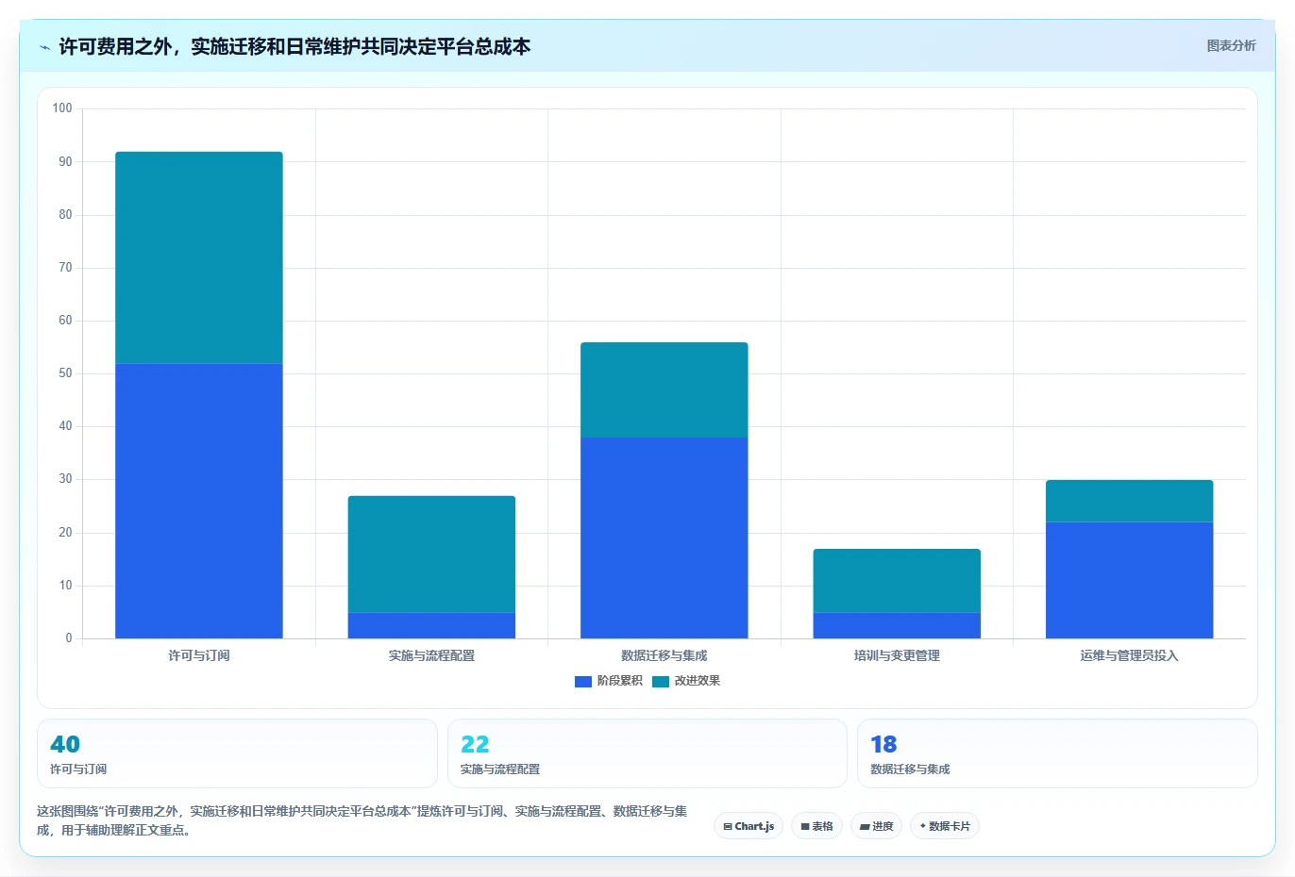
Task: Click the blue bar segment for 许可与订阅
Action: pos(199,501)
